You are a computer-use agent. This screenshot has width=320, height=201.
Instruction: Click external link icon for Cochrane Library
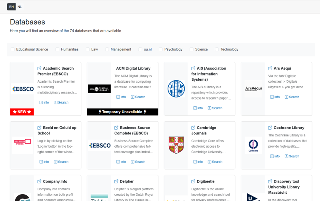pyautogui.click(x=270, y=128)
